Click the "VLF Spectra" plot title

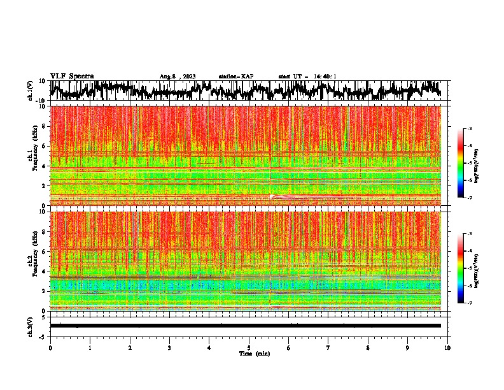pyautogui.click(x=72, y=76)
